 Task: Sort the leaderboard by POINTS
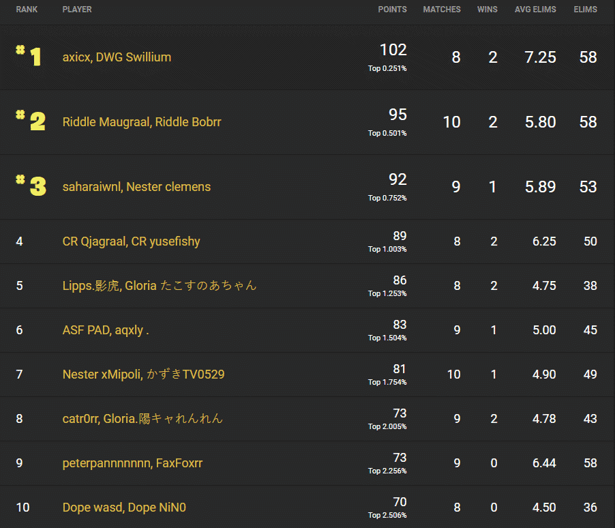tap(392, 10)
